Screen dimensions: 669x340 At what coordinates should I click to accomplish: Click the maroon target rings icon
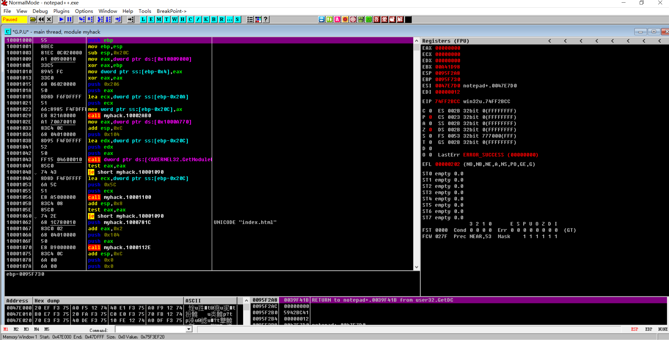[353, 19]
